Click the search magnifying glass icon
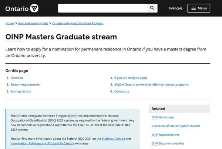Screen dimensions: 222x149 point(152,8)
